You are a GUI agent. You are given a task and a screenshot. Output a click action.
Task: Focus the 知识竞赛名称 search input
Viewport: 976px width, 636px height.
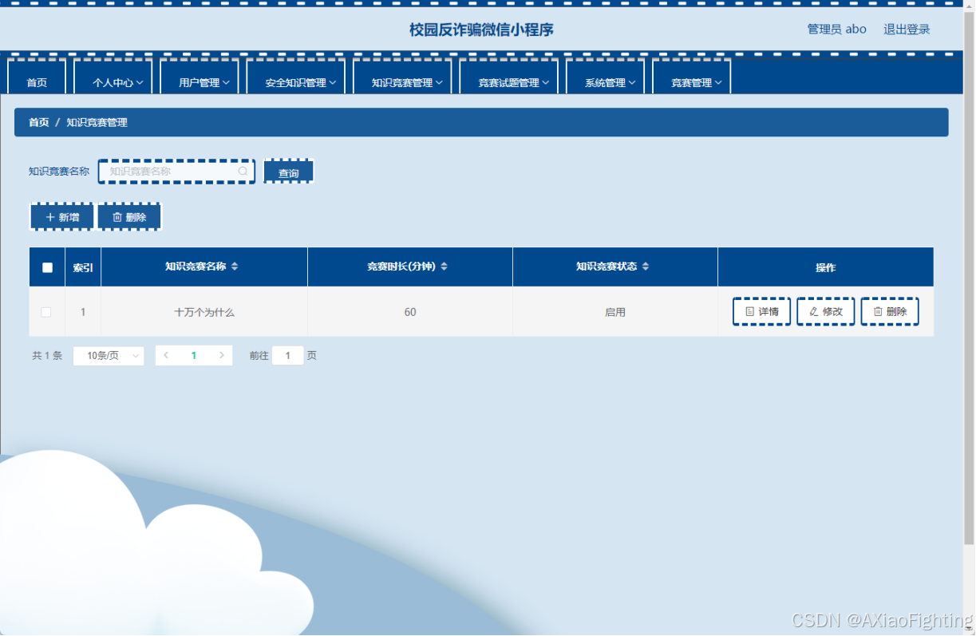[x=176, y=171]
